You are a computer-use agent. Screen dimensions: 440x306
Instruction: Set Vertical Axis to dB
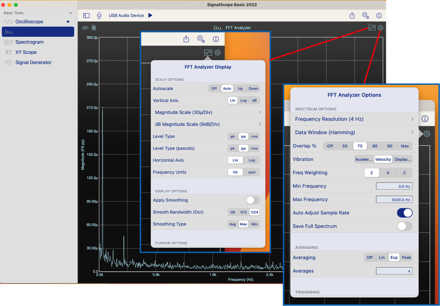254,101
